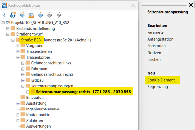
Task: Click the gray diamond down-arrow icon
Action: coord(59,15)
